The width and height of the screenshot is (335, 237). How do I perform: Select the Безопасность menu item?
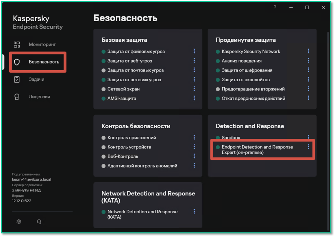(x=44, y=62)
